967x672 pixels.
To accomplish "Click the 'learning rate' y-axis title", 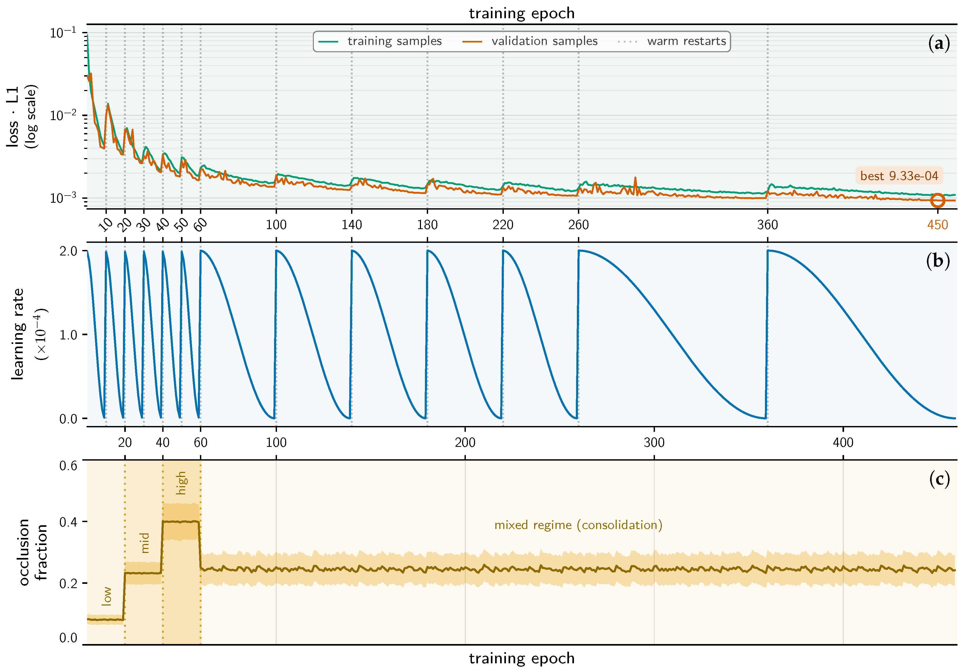I will point(18,334).
